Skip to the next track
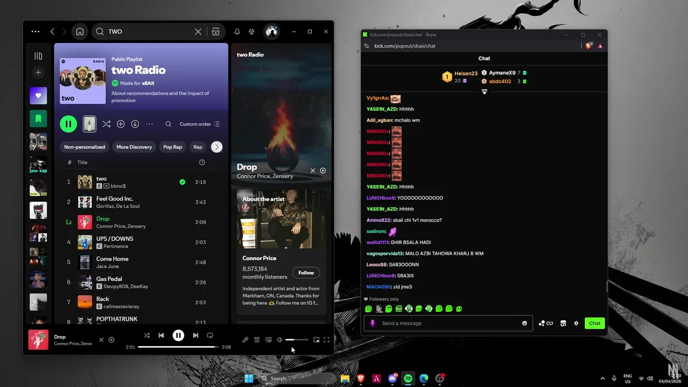The image size is (688, 387). tap(196, 335)
